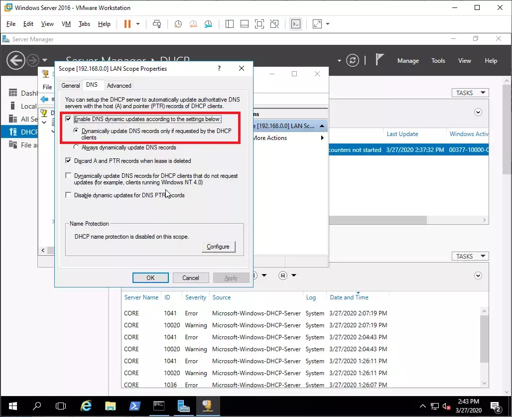
Task: Open Server Manager notifications flag
Action: coord(379,60)
